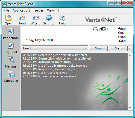Image resolution: width=135 pixels, height=118 pixels.
Task: Click the scheduled messages monitor-clock icon
Action: point(95,29)
